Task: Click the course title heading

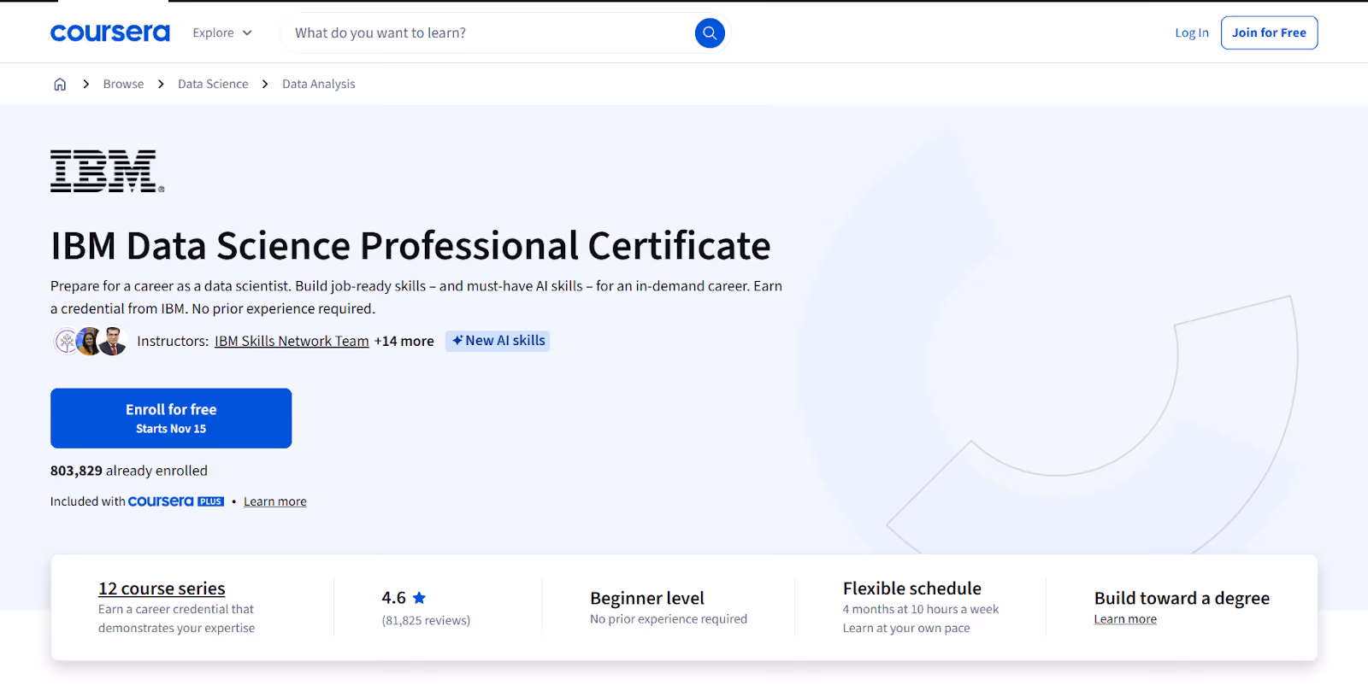Action: [x=410, y=246]
